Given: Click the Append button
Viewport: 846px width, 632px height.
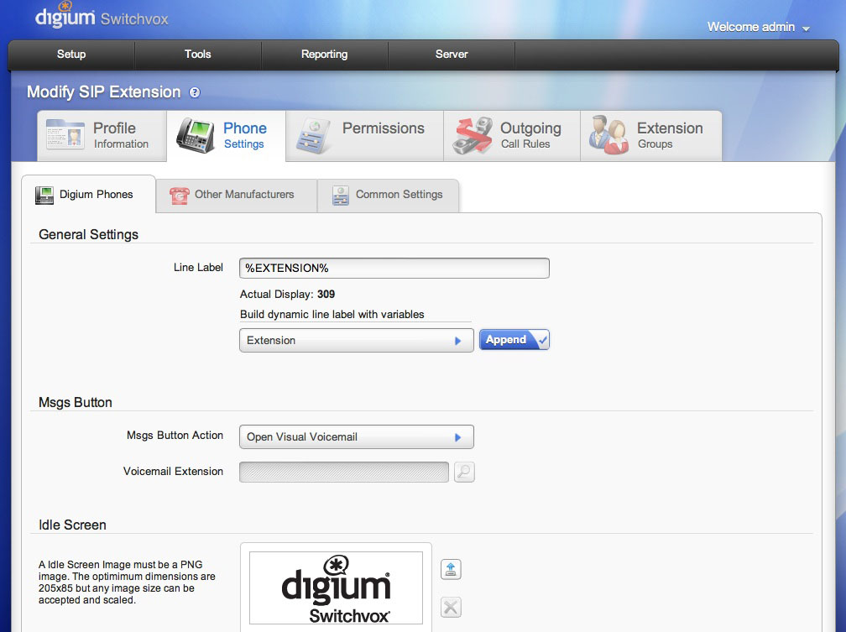Looking at the screenshot, I should 514,340.
